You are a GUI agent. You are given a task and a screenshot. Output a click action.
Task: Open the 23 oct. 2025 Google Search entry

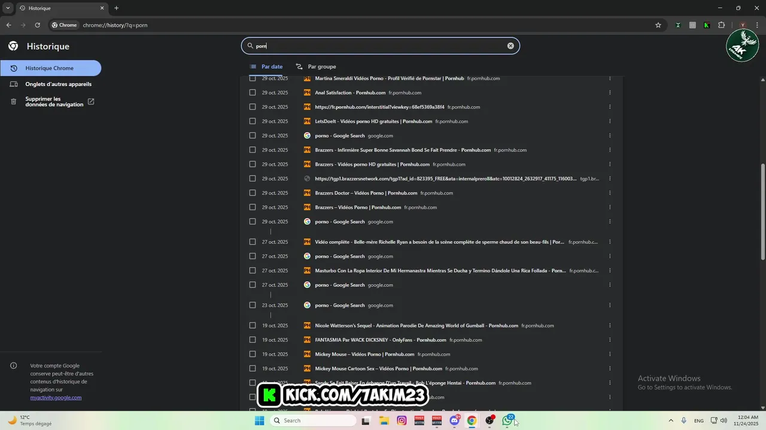(x=339, y=305)
